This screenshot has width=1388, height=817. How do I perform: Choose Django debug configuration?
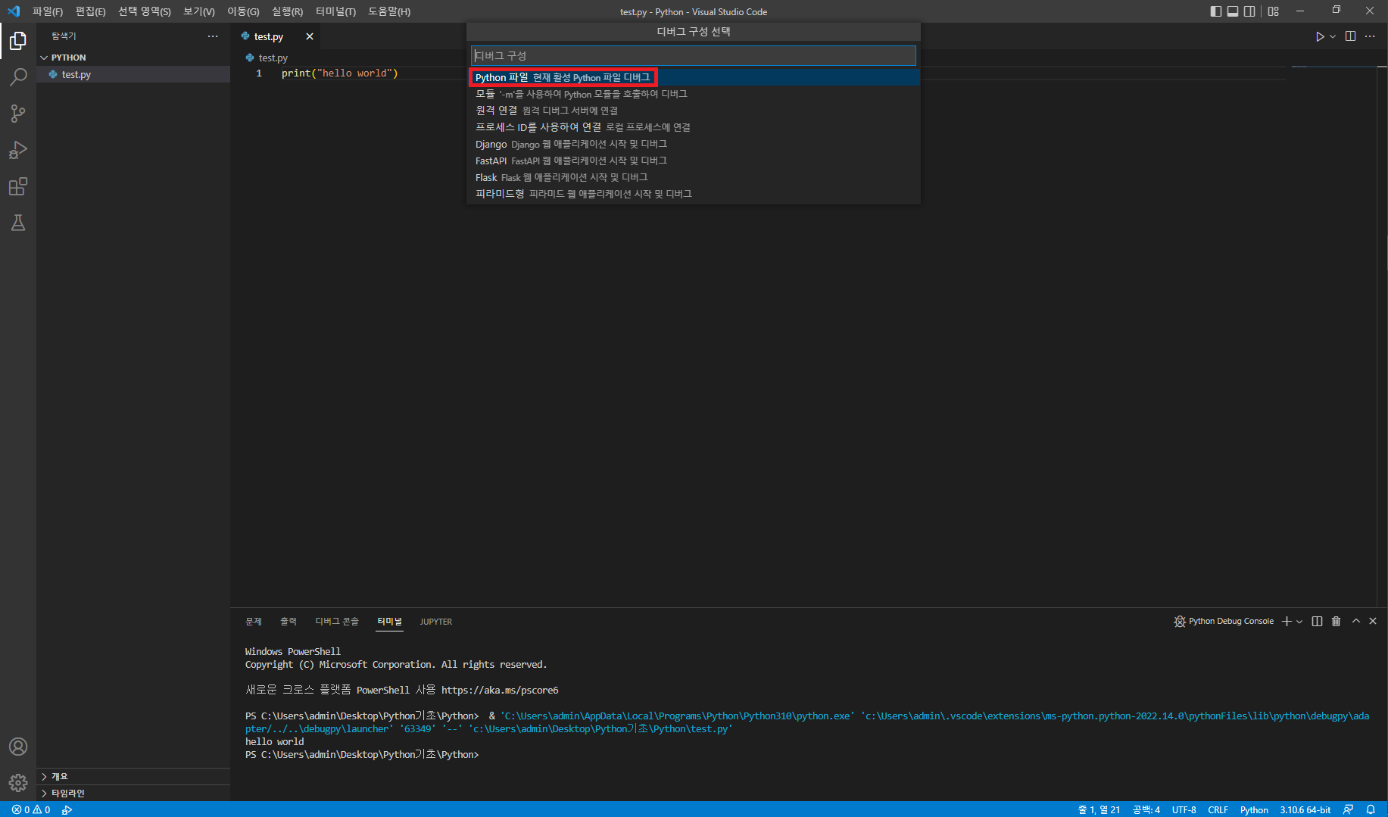point(693,144)
